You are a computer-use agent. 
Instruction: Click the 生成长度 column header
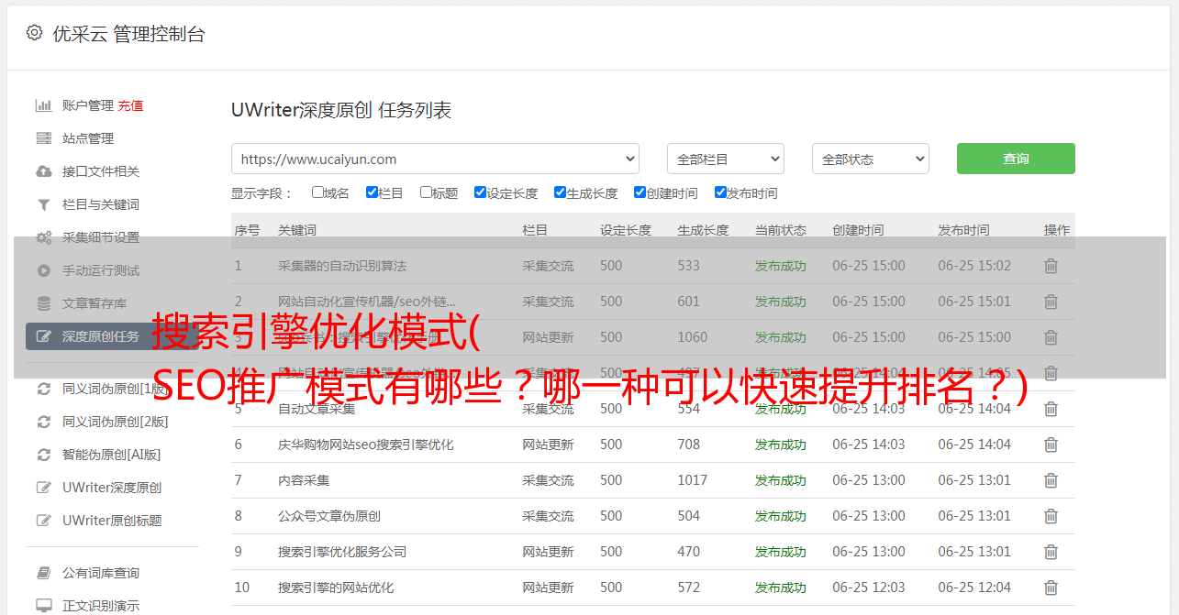703,230
